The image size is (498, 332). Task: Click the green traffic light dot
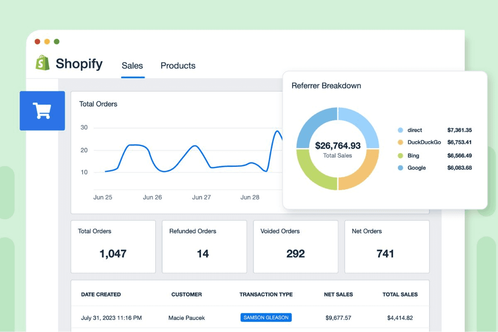coord(57,41)
